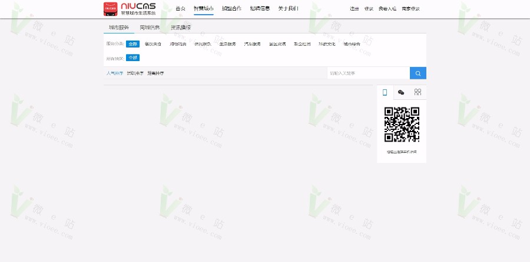Click the 登录 login link

[x=369, y=9]
